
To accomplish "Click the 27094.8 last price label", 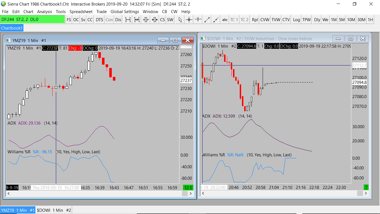I will pyautogui.click(x=359, y=82).
